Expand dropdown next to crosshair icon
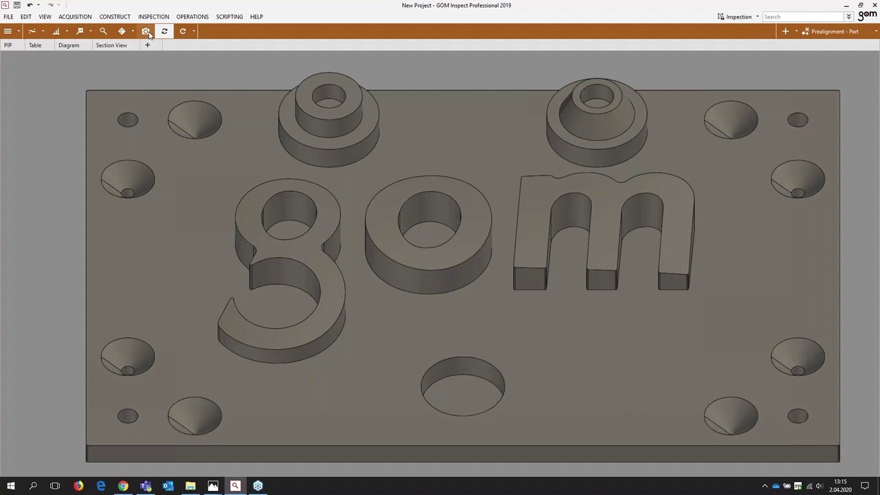This screenshot has width=880, height=495. 133,31
